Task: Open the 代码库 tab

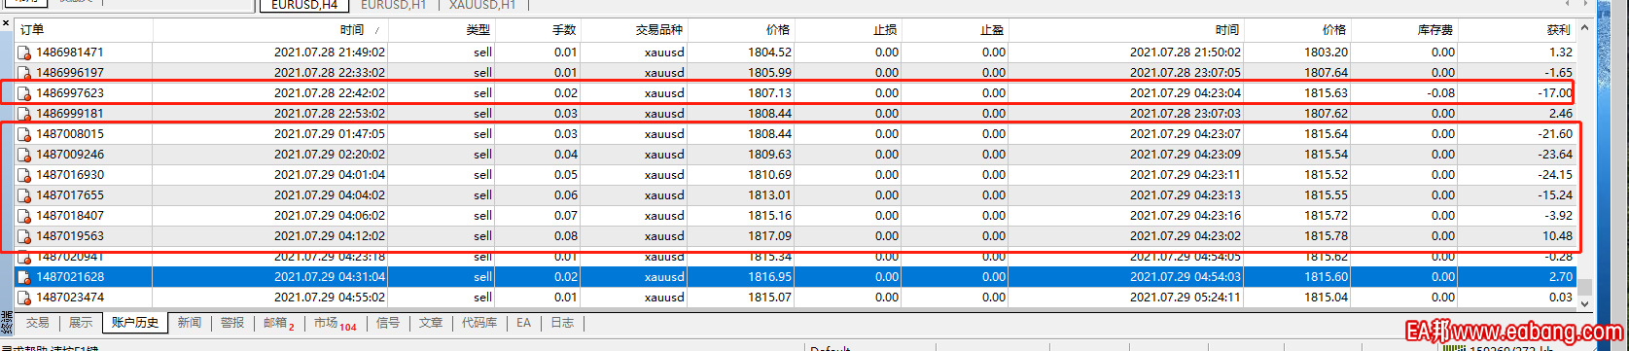Action: pos(479,323)
